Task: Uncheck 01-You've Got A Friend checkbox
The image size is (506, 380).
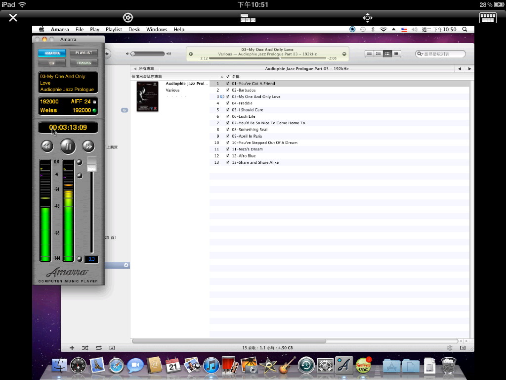Action: (228, 83)
